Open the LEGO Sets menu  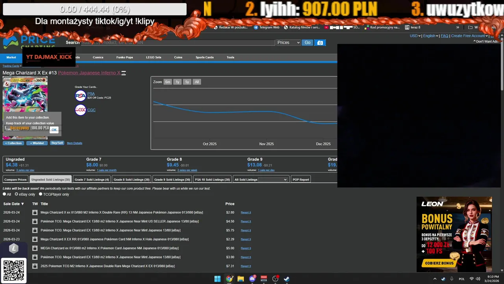pos(154,58)
